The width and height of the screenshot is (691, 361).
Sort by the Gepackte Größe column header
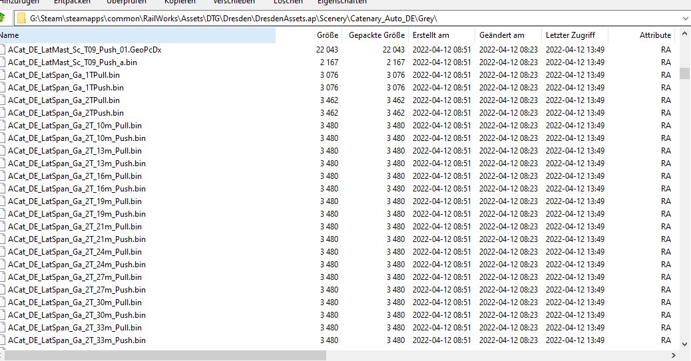pos(375,35)
